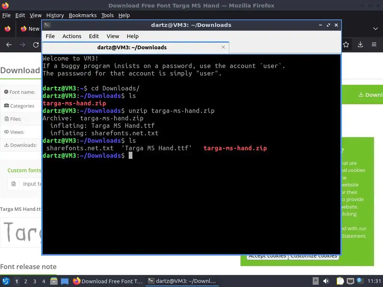Click the green Download button on webpage
Screen dimensions: 383x287
point(362,95)
